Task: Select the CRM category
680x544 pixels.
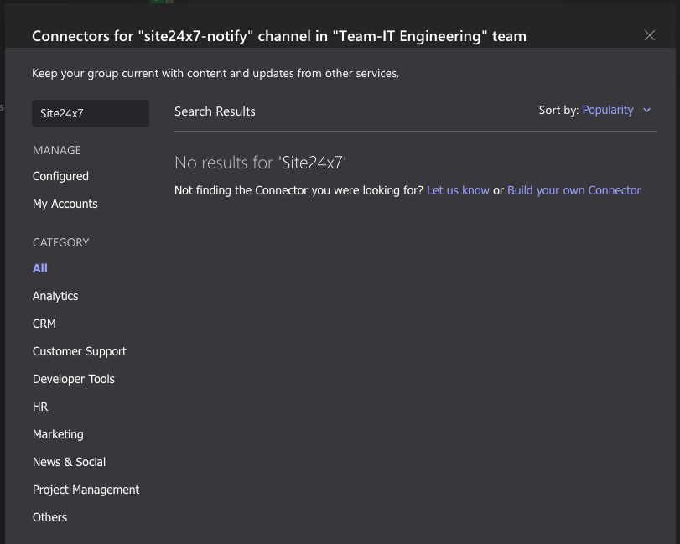Action: pyautogui.click(x=44, y=324)
